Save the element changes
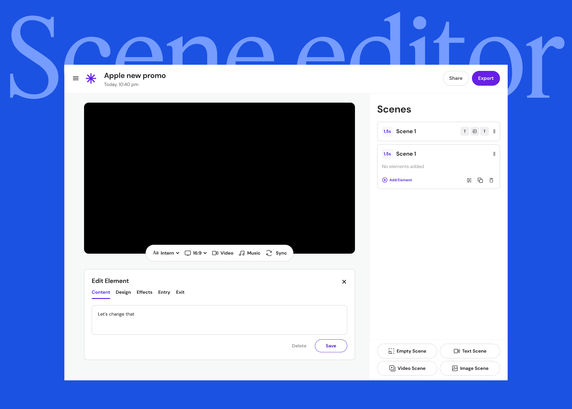572x409 pixels. [x=331, y=346]
